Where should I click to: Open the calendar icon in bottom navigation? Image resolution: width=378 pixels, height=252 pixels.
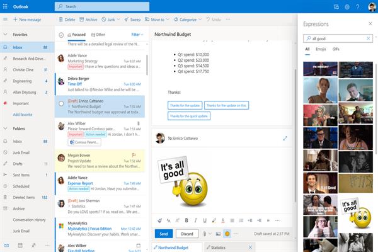click(21, 244)
